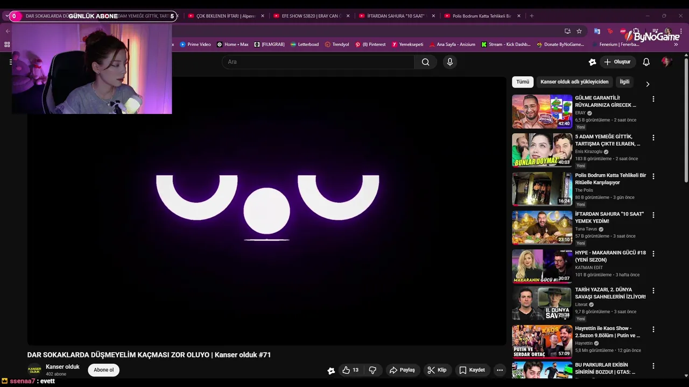Open Hayrettin ile Kaos Show title

point(608,332)
